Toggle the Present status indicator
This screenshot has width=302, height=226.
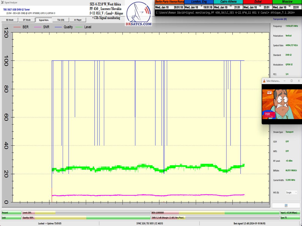click(x=11, y=212)
